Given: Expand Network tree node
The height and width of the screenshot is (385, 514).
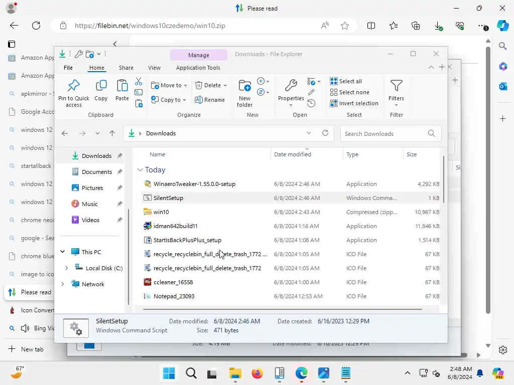Looking at the screenshot, I should click(62, 284).
